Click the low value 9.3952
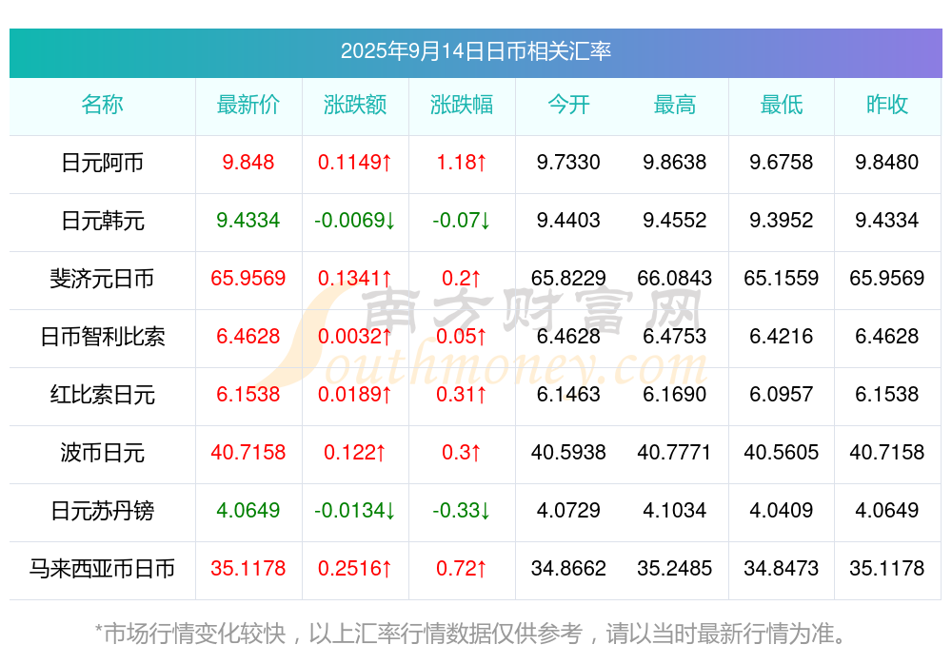The width and height of the screenshot is (952, 664). [x=782, y=221]
